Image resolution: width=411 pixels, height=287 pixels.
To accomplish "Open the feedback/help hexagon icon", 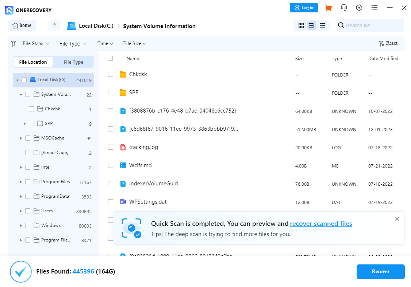I will click(x=359, y=7).
